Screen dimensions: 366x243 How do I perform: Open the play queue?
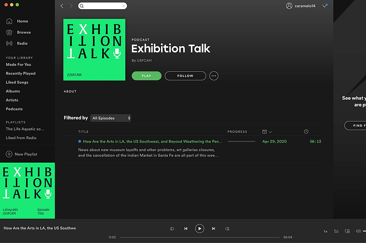[x=336, y=231]
